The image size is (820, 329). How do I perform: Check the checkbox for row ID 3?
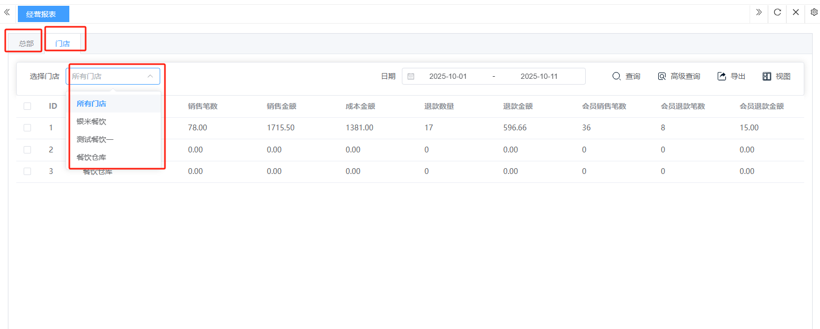pos(27,171)
